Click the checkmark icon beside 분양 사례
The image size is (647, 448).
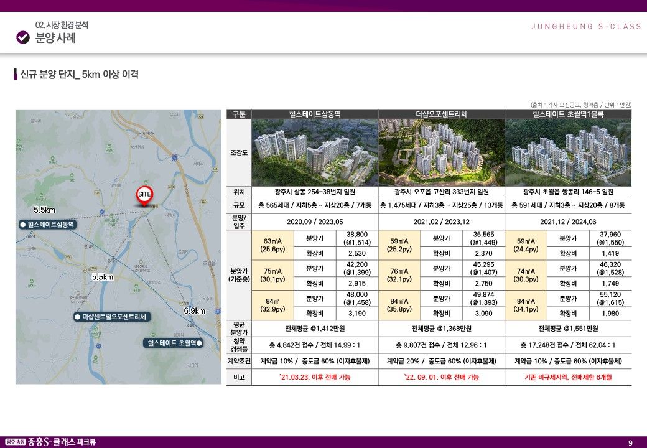(22, 38)
